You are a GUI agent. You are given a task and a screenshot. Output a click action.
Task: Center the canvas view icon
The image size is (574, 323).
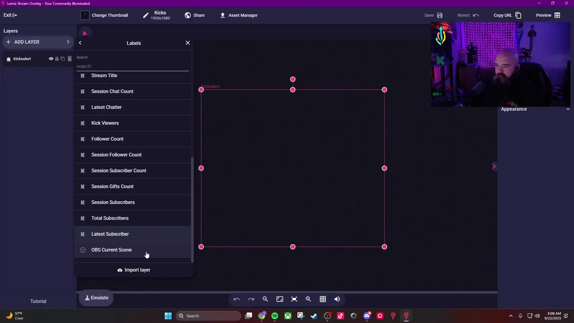click(x=294, y=299)
